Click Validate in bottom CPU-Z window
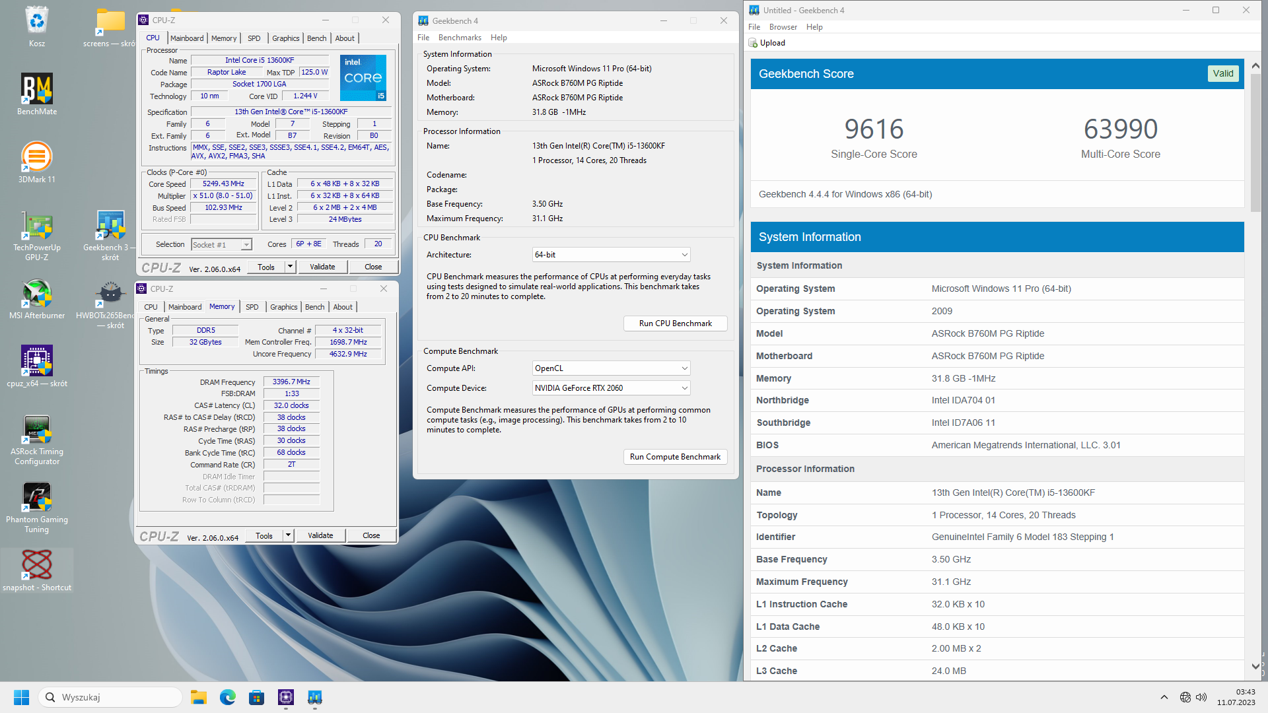Screen dimensions: 1268x713 tap(320, 535)
